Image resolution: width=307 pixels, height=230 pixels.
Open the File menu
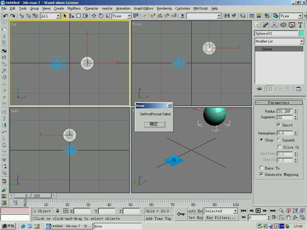[x=4, y=8]
